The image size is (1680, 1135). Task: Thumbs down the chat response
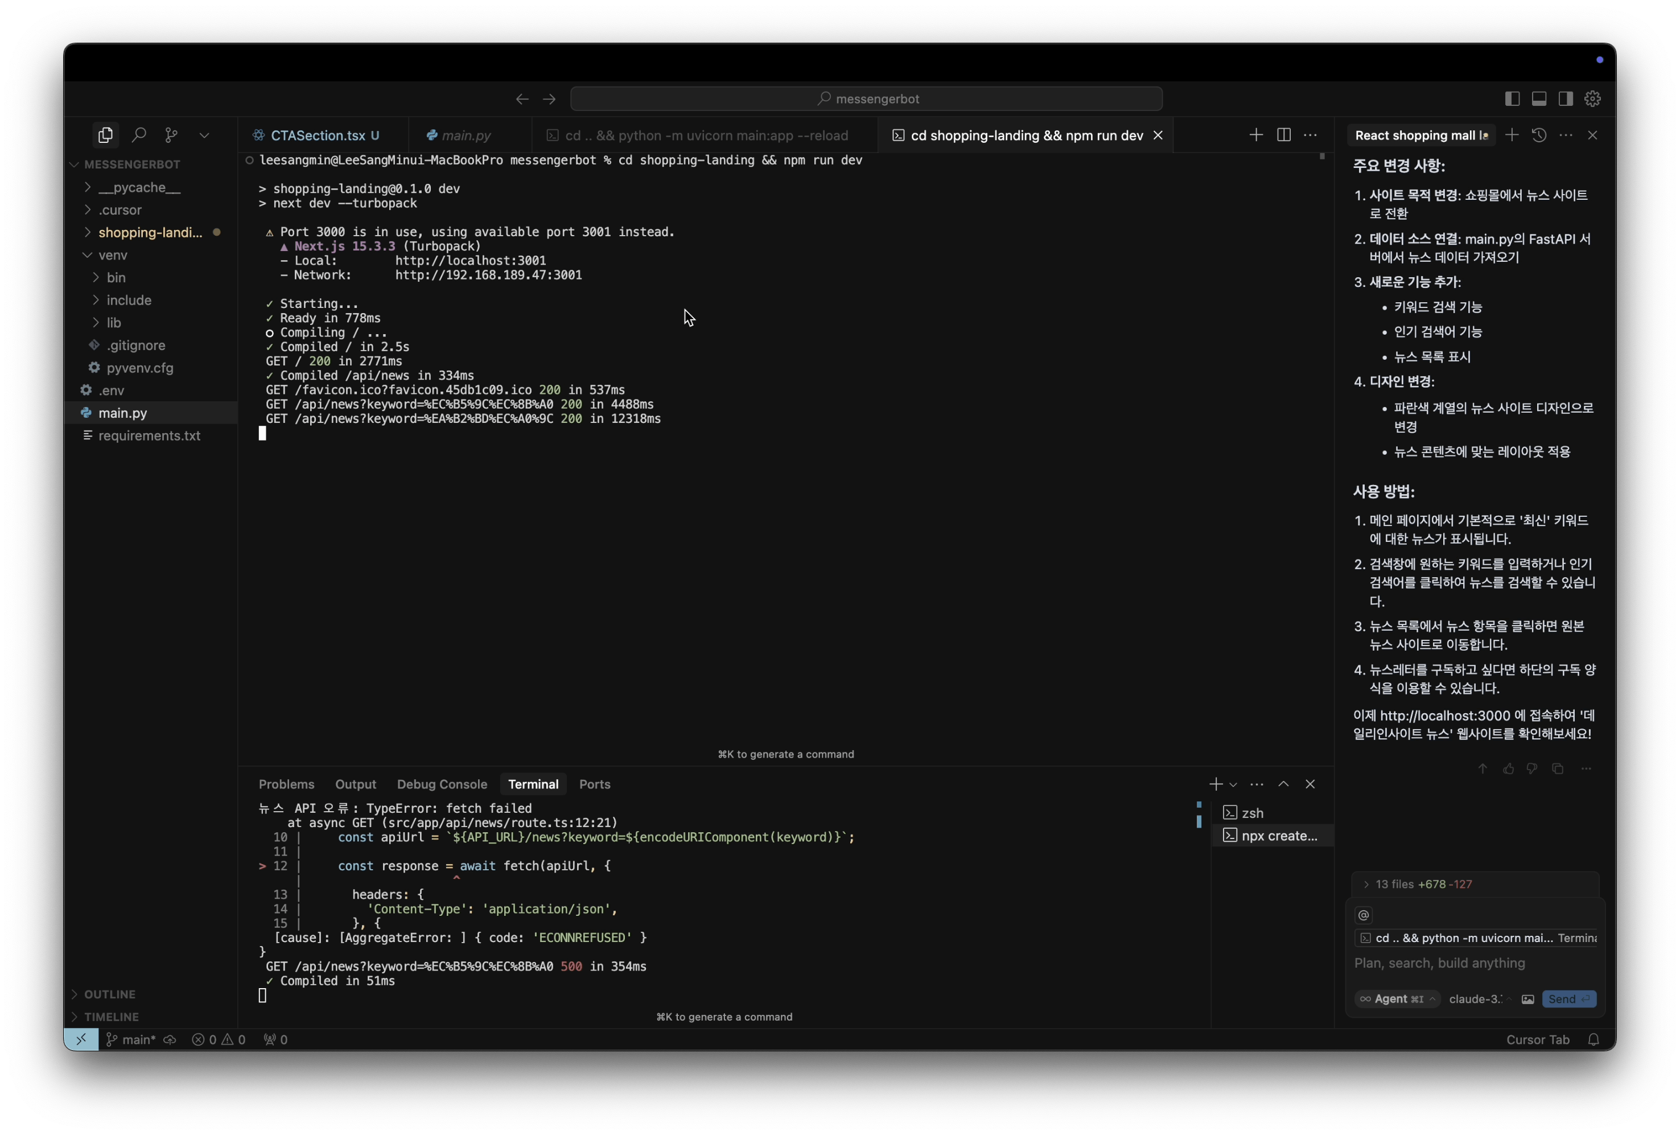(1532, 769)
